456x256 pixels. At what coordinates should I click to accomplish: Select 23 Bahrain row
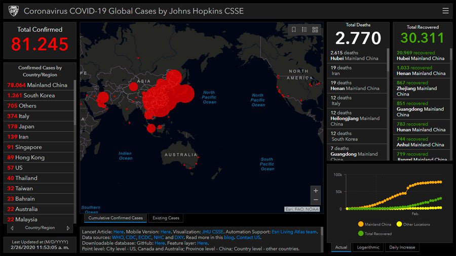pos(39,199)
